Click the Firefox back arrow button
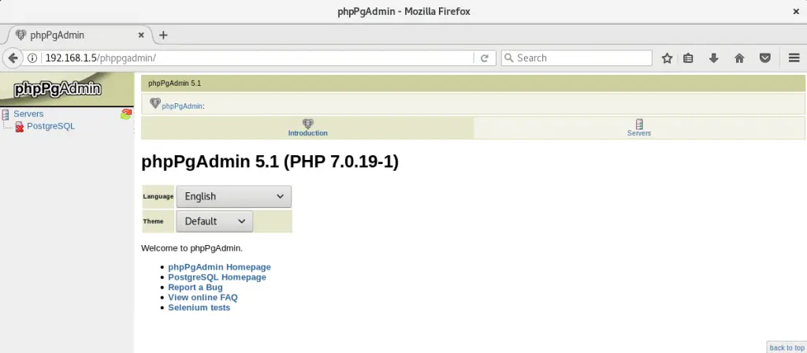The width and height of the screenshot is (807, 353). coord(13,58)
